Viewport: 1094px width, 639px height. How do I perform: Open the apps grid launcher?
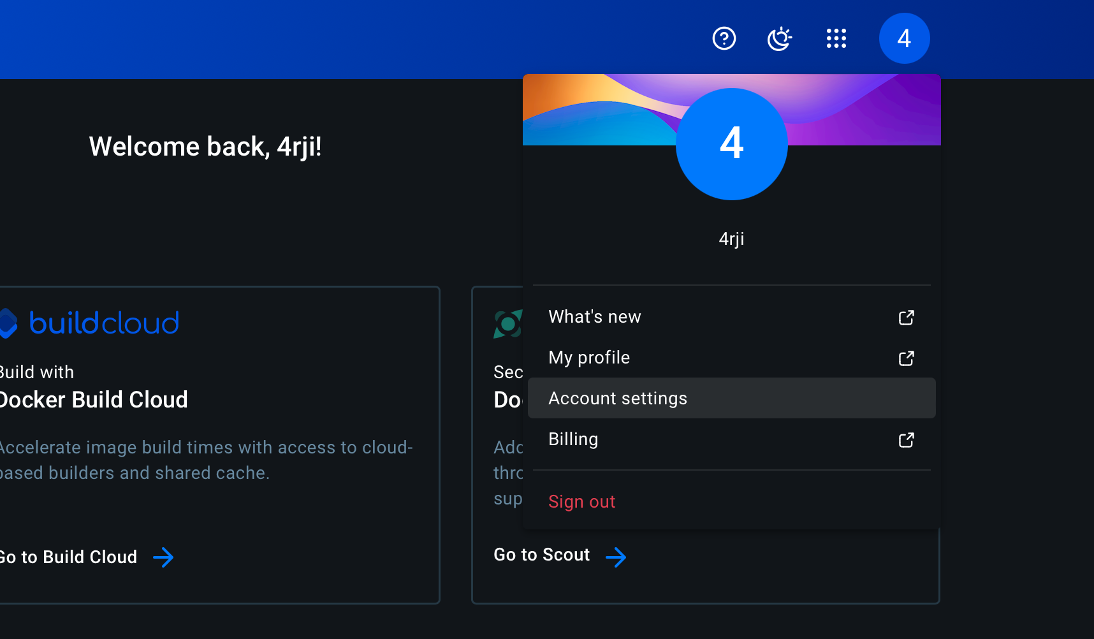pyautogui.click(x=836, y=39)
